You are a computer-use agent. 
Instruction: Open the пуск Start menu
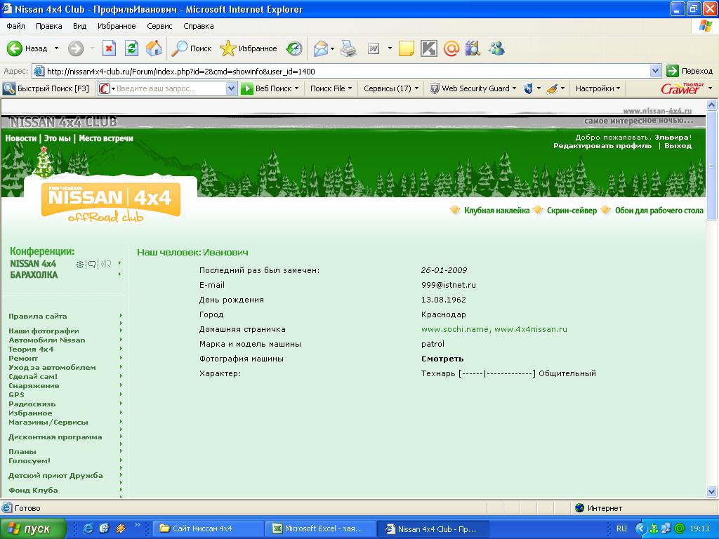[x=34, y=528]
